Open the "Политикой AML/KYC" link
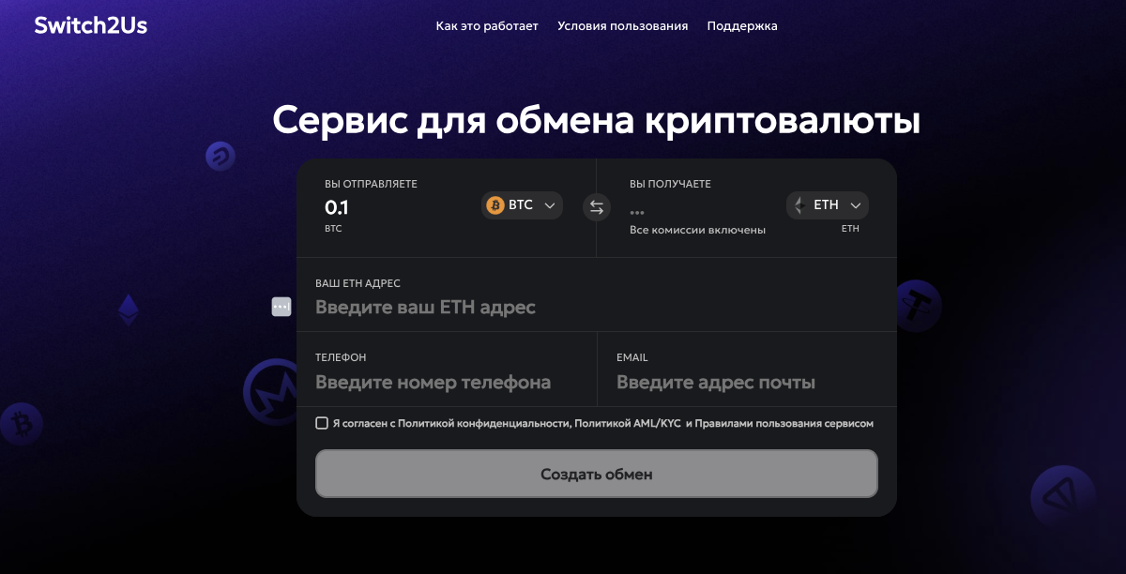Image resolution: width=1126 pixels, height=574 pixels. click(x=628, y=424)
